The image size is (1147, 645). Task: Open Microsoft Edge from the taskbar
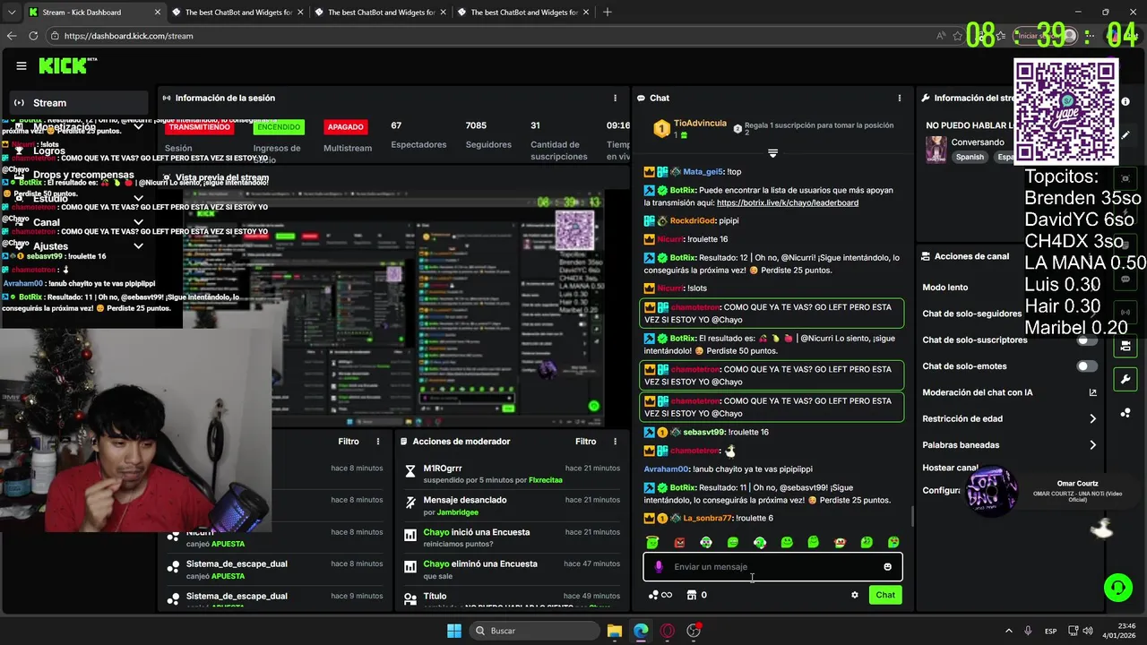pos(641,631)
